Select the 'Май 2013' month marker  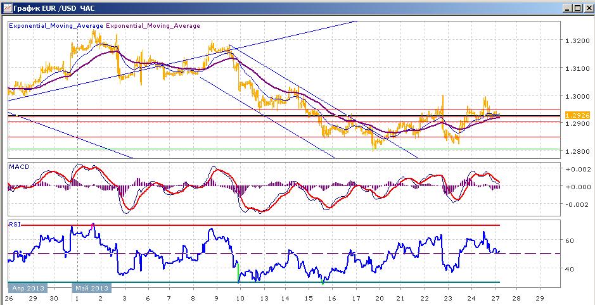[x=93, y=288]
